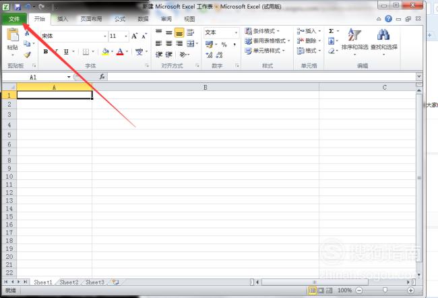Open the font size dropdown showing 11
Viewport: 438px width, 298px height.
pos(126,36)
